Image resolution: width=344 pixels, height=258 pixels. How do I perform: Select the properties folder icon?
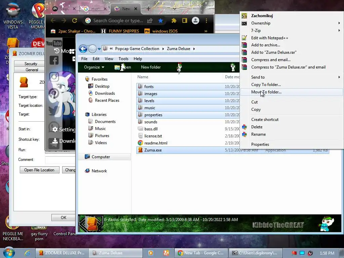(x=140, y=115)
